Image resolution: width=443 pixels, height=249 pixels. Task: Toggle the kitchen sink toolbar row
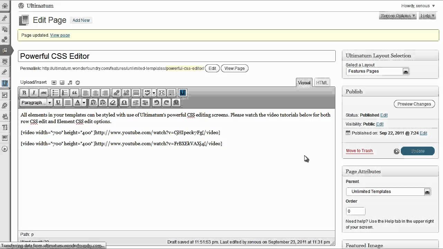pos(171,93)
